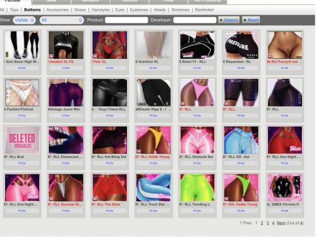Click the Search button
The height and width of the screenshot is (239, 316).
coord(229,20)
